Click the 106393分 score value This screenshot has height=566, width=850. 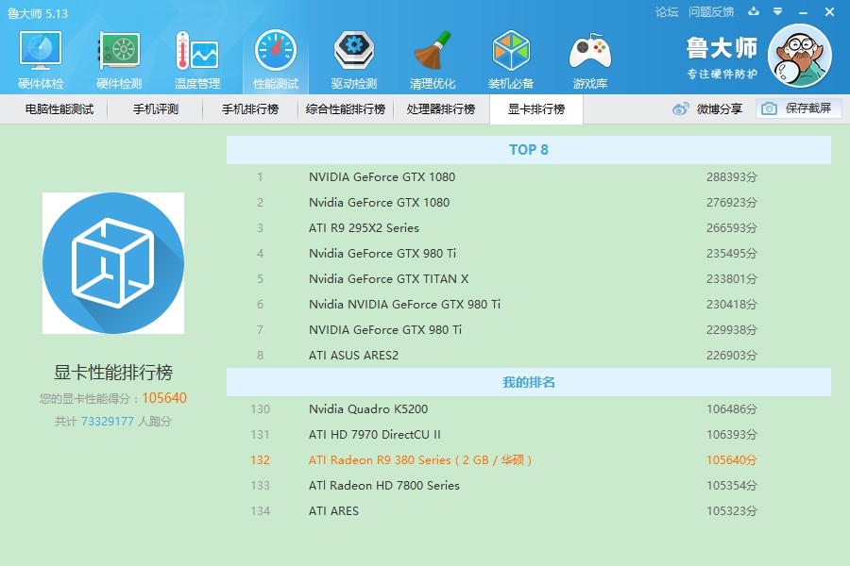[731, 434]
